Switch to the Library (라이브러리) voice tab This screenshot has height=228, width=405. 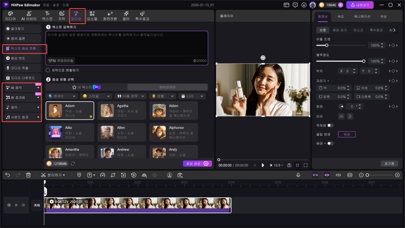(168, 87)
